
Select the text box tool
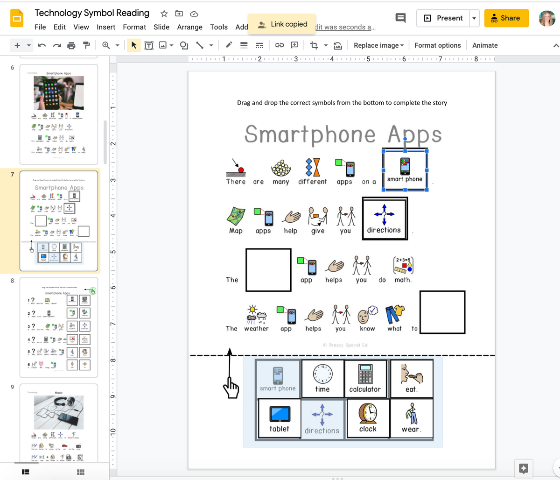[148, 45]
